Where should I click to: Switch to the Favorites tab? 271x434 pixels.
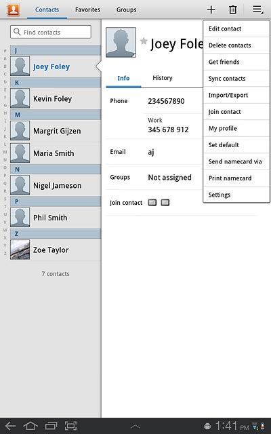87,9
